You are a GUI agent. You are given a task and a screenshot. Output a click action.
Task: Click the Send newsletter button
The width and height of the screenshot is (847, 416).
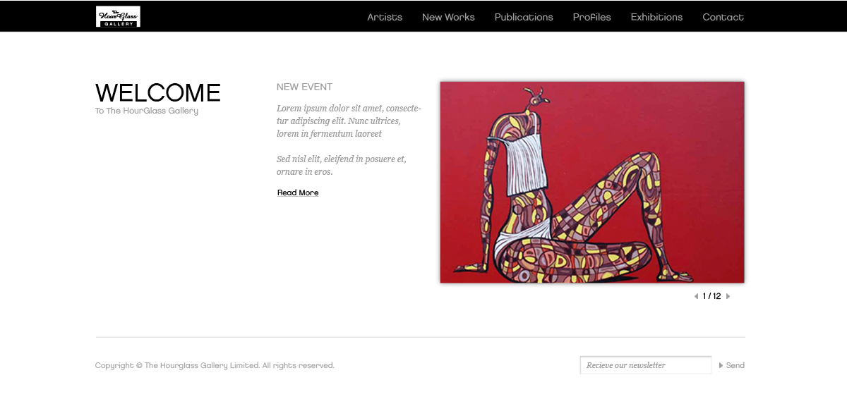click(735, 365)
